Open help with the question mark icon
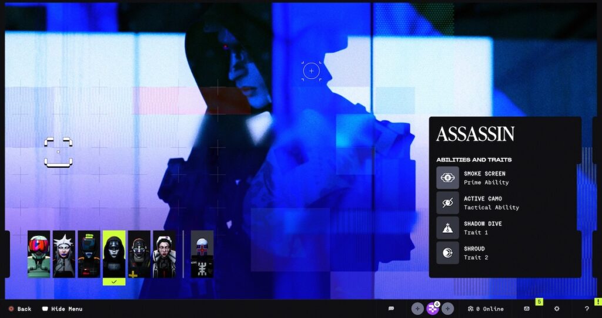 [587, 309]
